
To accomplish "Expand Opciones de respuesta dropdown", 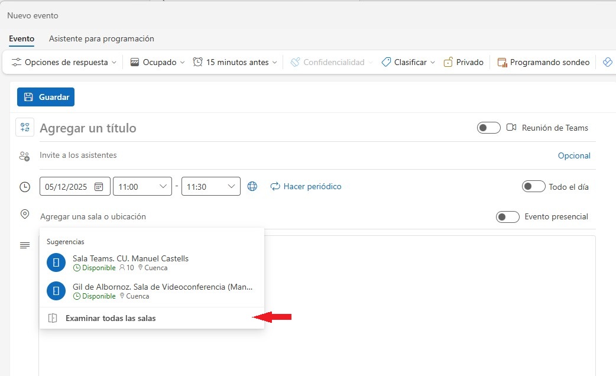I will (64, 62).
